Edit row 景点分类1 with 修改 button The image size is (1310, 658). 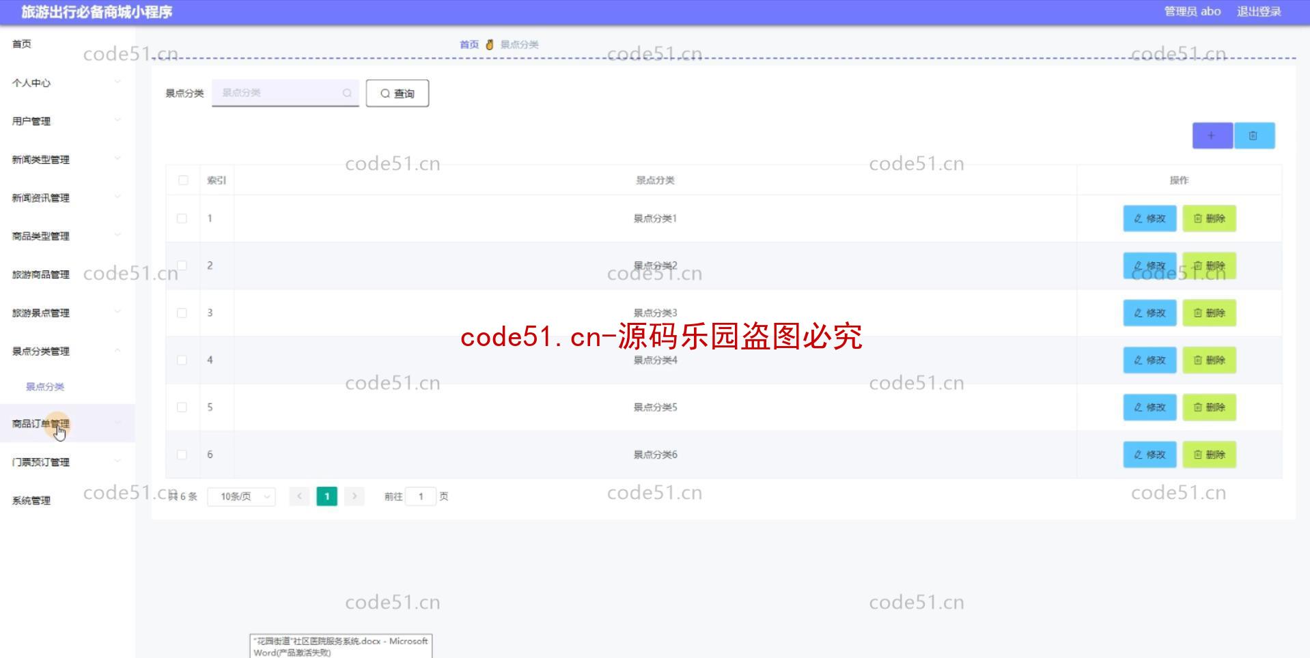pos(1149,218)
